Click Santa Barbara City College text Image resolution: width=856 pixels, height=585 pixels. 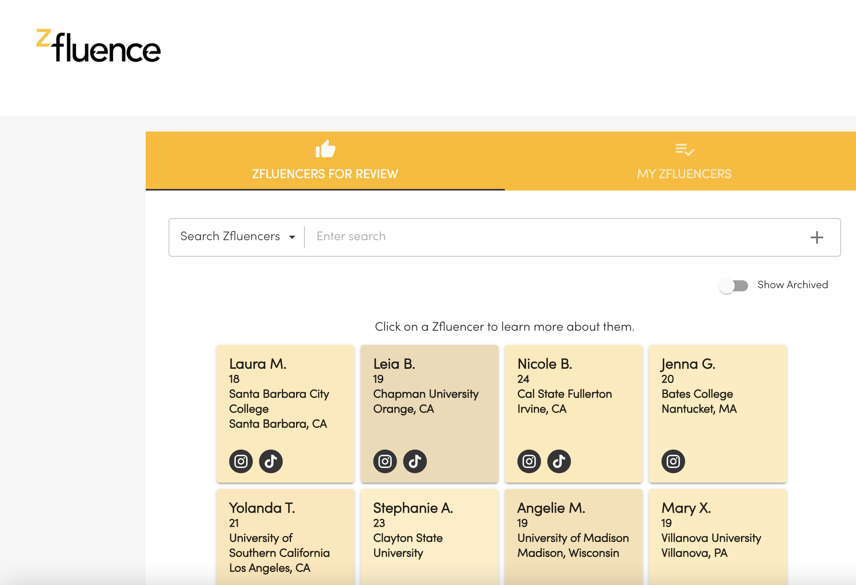[x=279, y=402]
